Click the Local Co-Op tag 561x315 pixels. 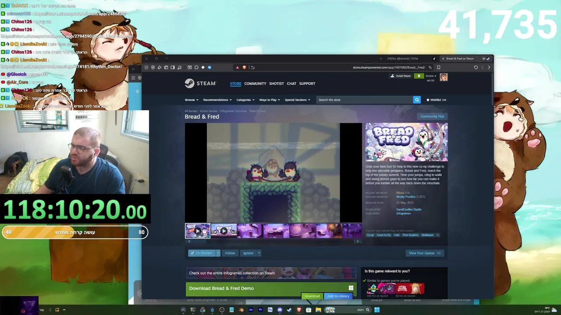click(x=383, y=235)
